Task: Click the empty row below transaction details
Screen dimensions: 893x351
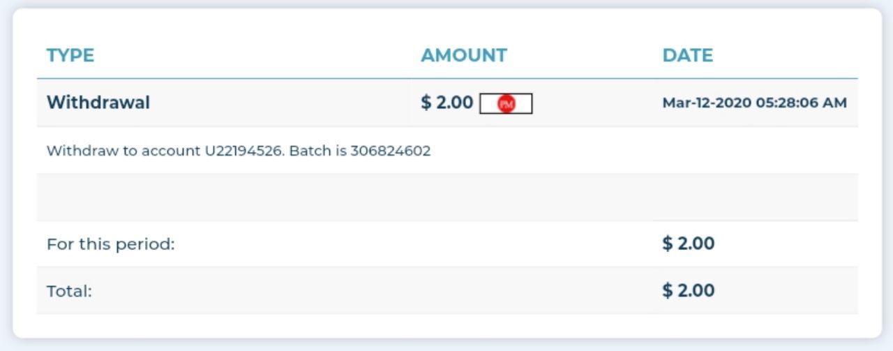Action: (446, 197)
